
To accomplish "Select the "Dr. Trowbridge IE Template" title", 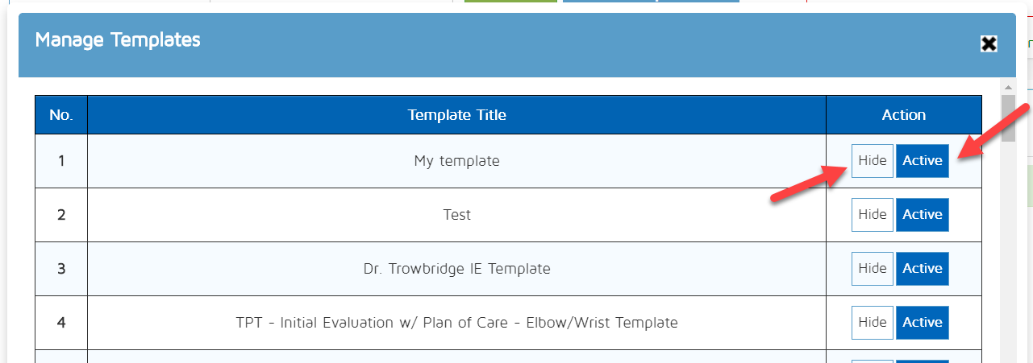I will coord(456,269).
